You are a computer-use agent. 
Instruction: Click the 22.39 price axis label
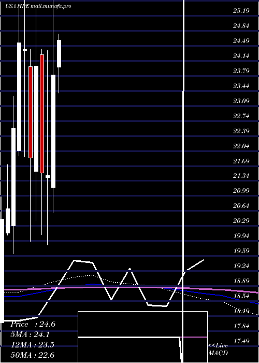[241, 131]
